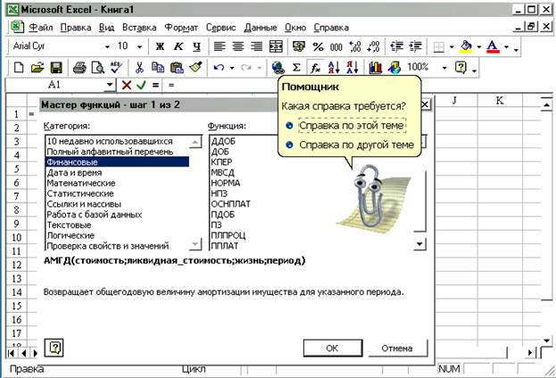Open the Правка menu
The height and width of the screenshot is (378, 556).
point(76,28)
